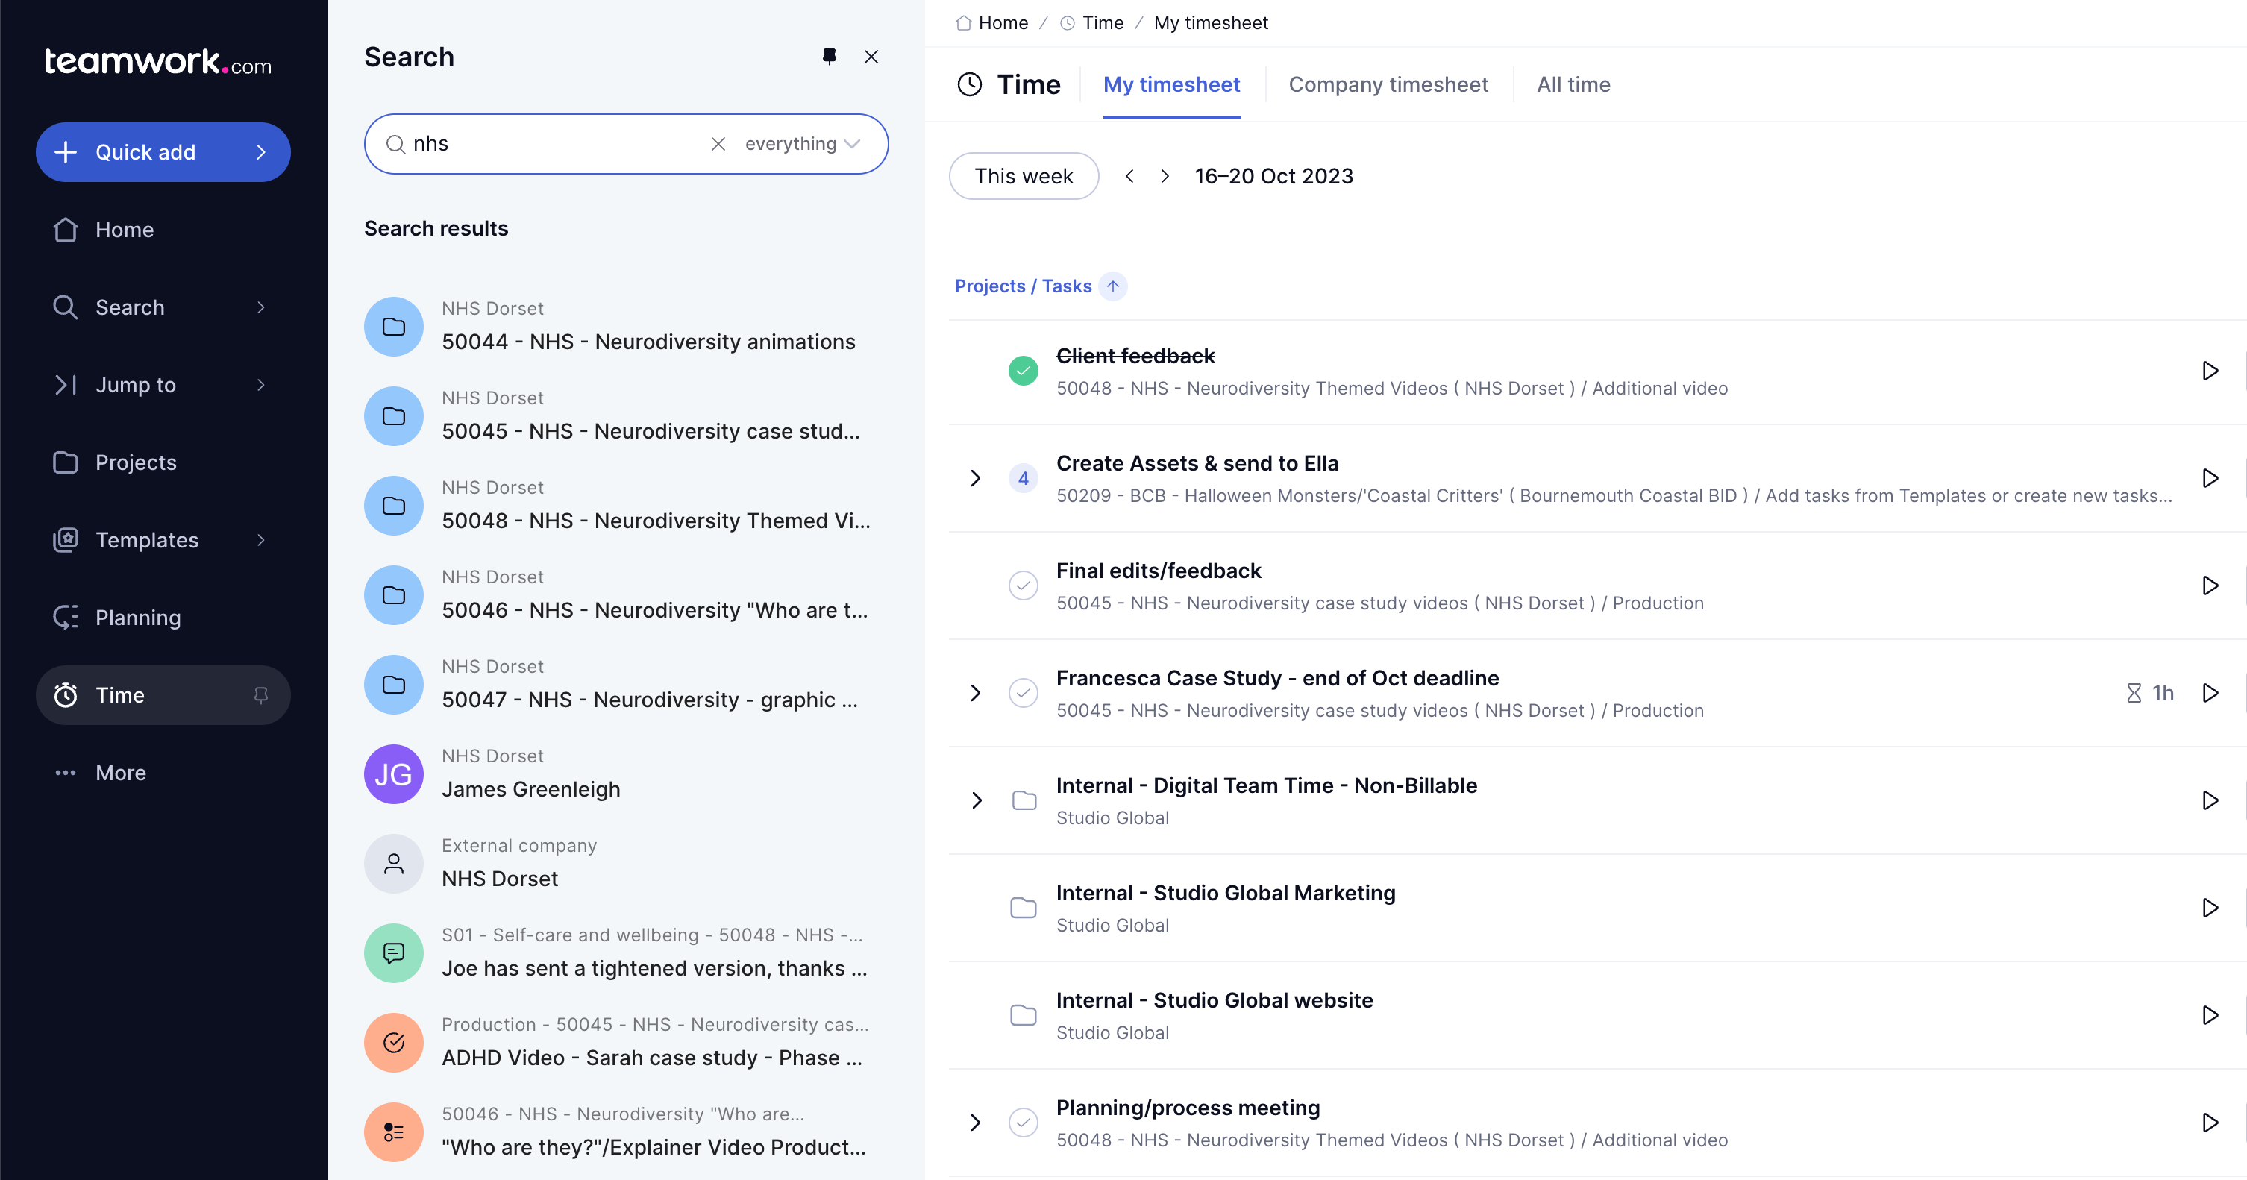Mark Francesca Case Study task complete
The image size is (2247, 1180).
click(x=1024, y=692)
